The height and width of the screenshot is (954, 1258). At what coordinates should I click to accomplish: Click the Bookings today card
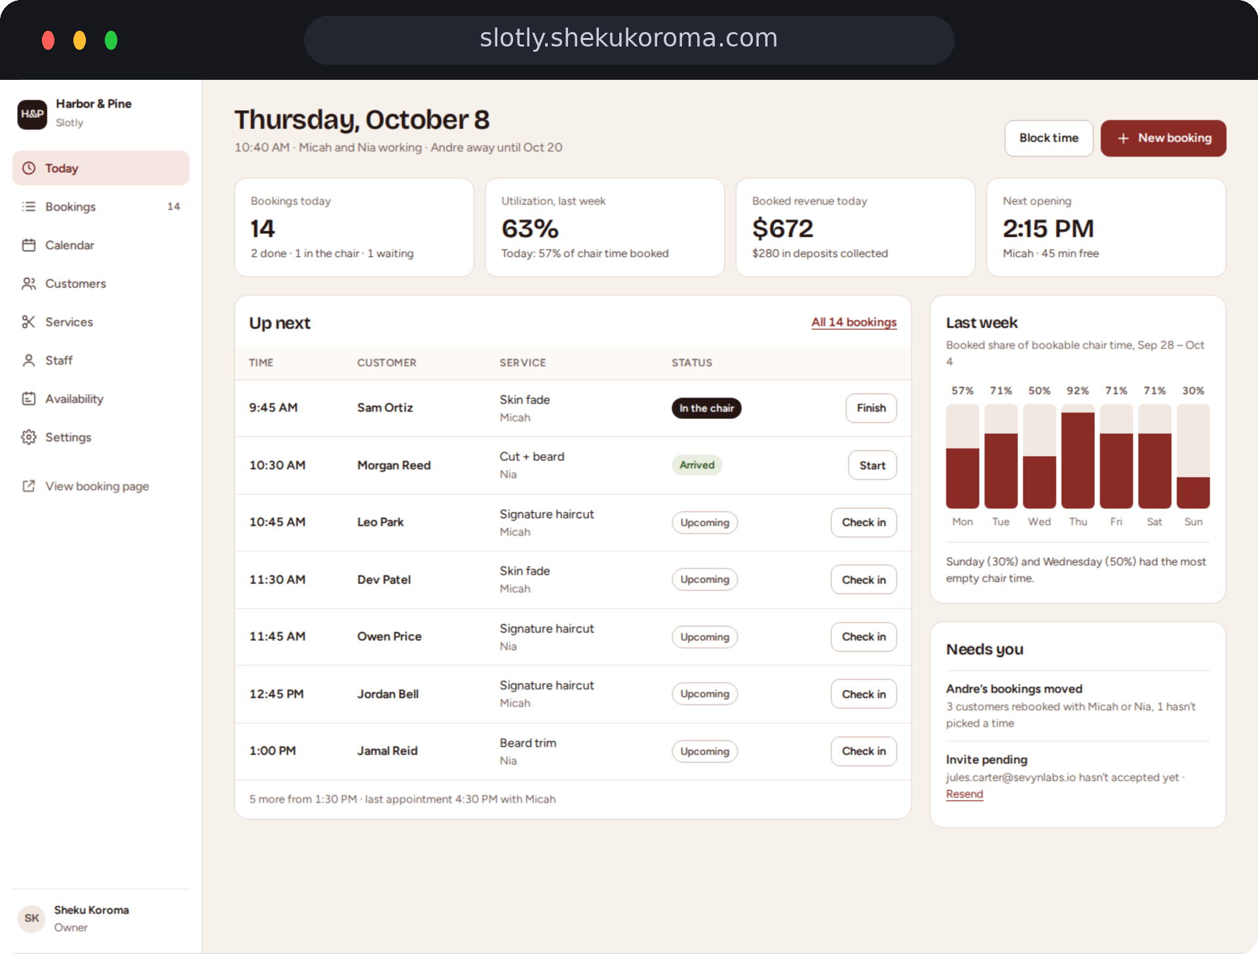354,227
